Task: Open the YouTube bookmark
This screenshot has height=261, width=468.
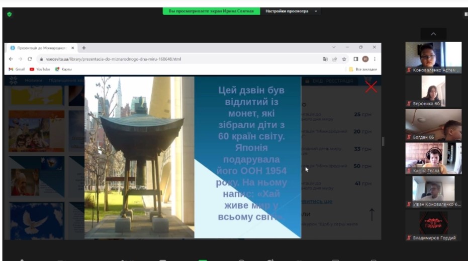Action: (40, 69)
